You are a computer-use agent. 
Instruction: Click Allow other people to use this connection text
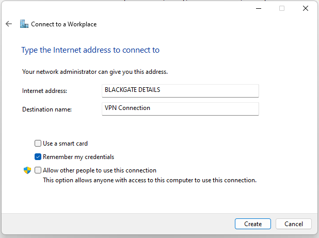point(100,170)
